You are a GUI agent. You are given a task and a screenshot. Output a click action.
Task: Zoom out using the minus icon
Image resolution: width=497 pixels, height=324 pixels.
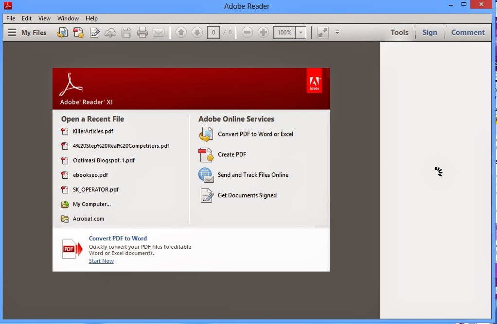[x=248, y=32]
